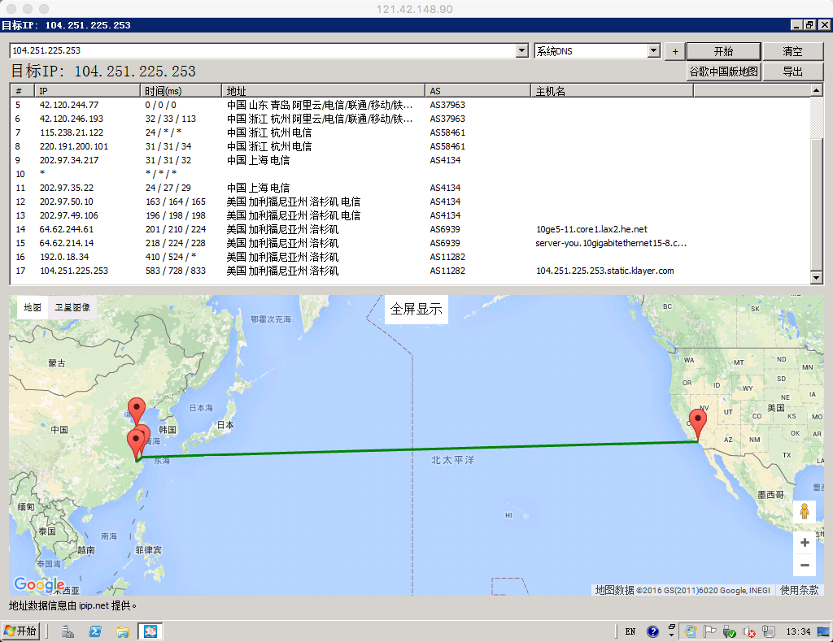Open the 系统DNS selection dropdown

pos(655,50)
